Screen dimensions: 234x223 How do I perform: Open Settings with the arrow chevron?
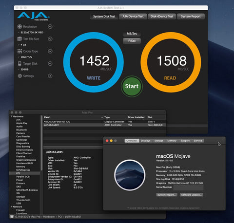click(x=50, y=76)
